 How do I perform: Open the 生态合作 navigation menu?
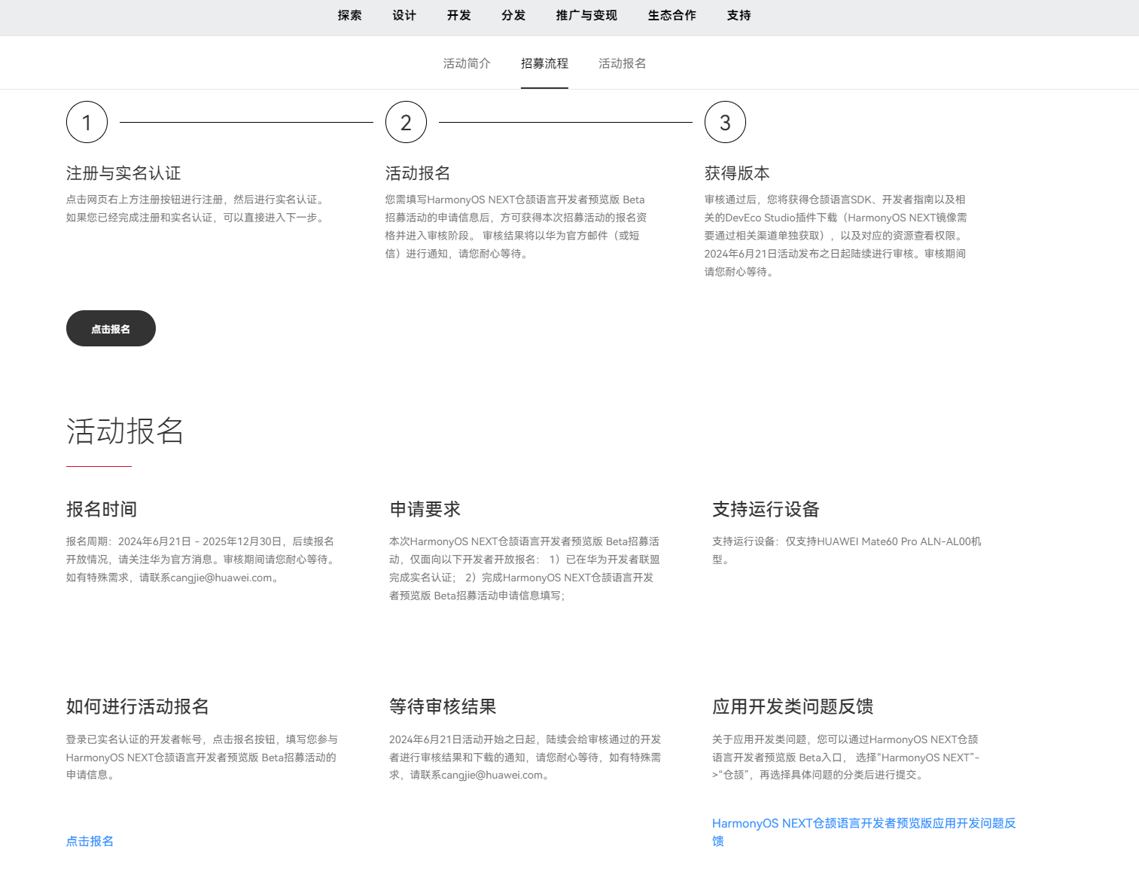(672, 15)
